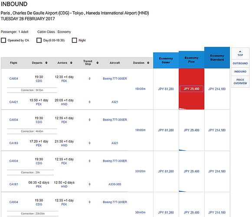Sort flights by Departs column arrows
Screen dimensions: 252x217
[x=46, y=63]
